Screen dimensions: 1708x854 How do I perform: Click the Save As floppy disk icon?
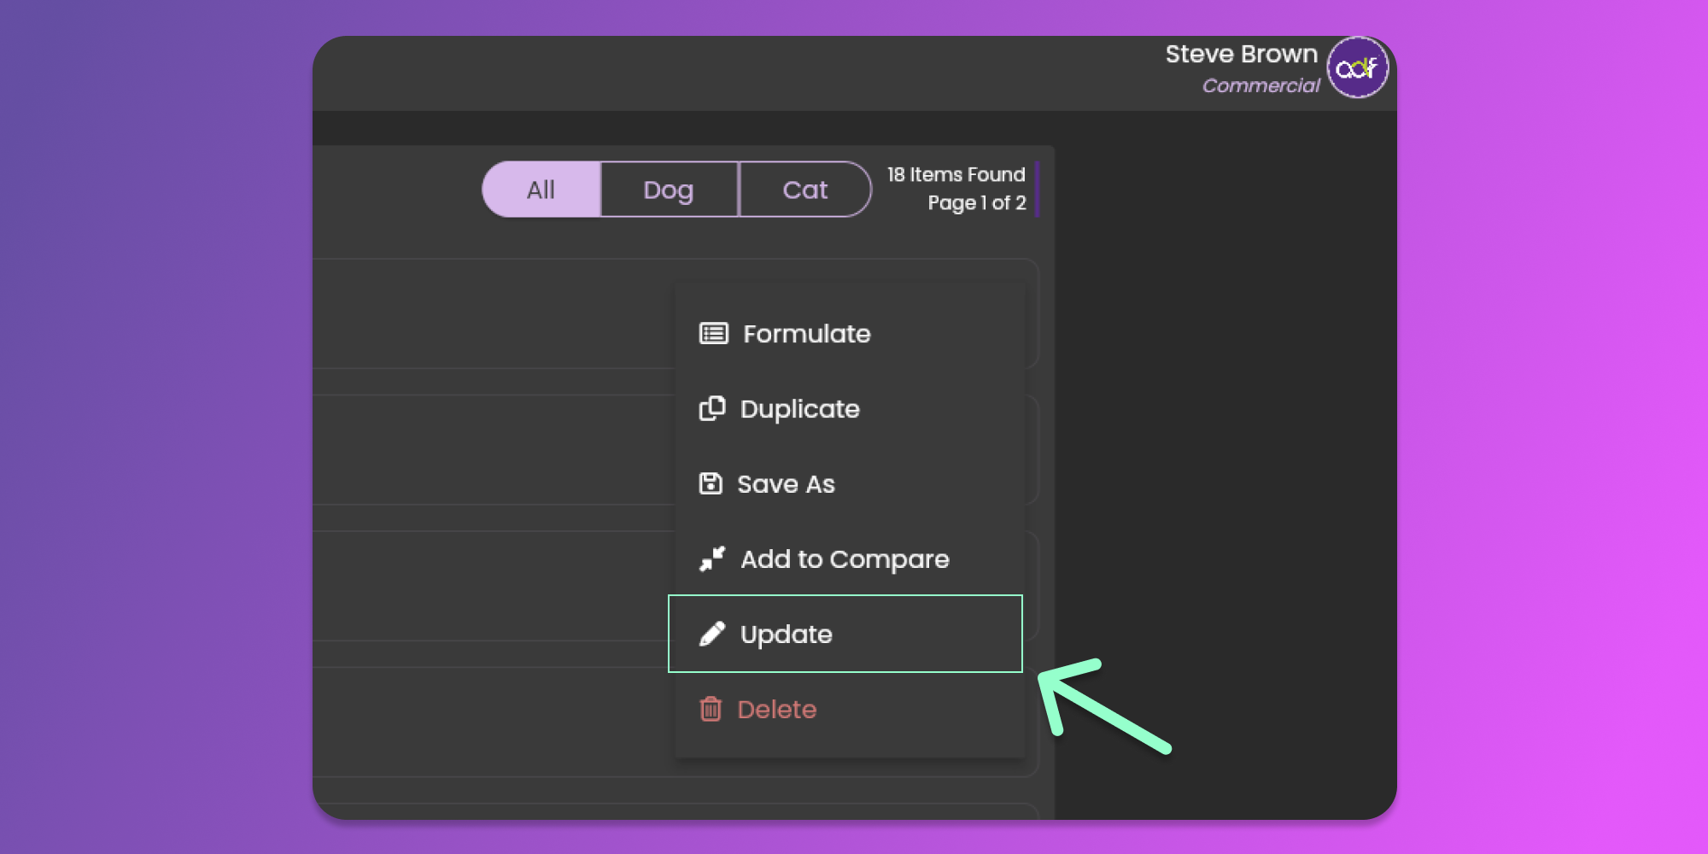pos(711,483)
